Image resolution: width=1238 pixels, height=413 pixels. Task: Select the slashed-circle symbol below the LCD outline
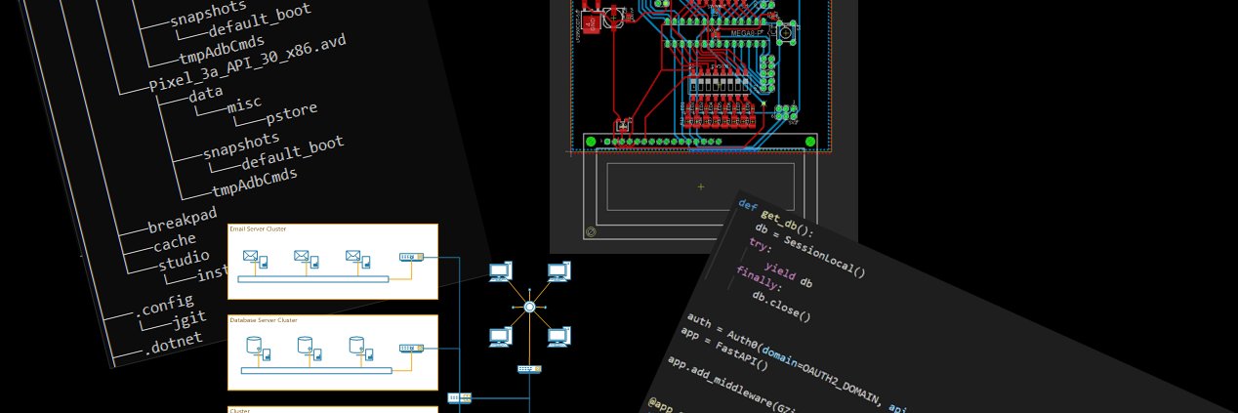tap(591, 231)
